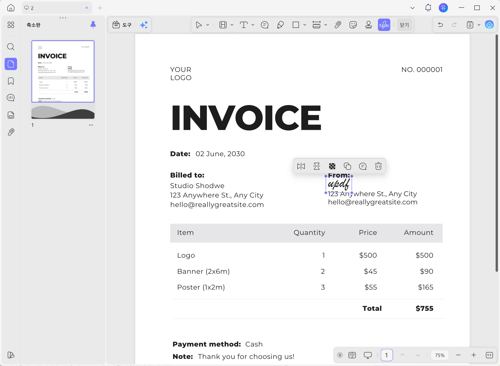Image resolution: width=500 pixels, height=366 pixels.
Task: Expand the highlight tool dropdown arrow
Action: pyautogui.click(x=232, y=25)
